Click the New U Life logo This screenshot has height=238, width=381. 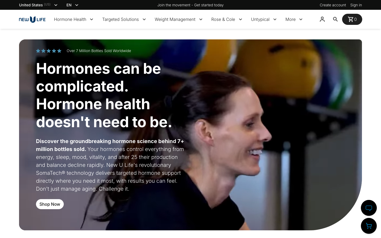point(32,19)
